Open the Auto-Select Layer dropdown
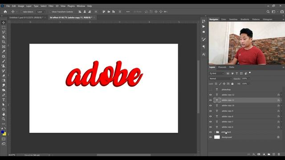This screenshot has height=160, width=285. [x=41, y=12]
